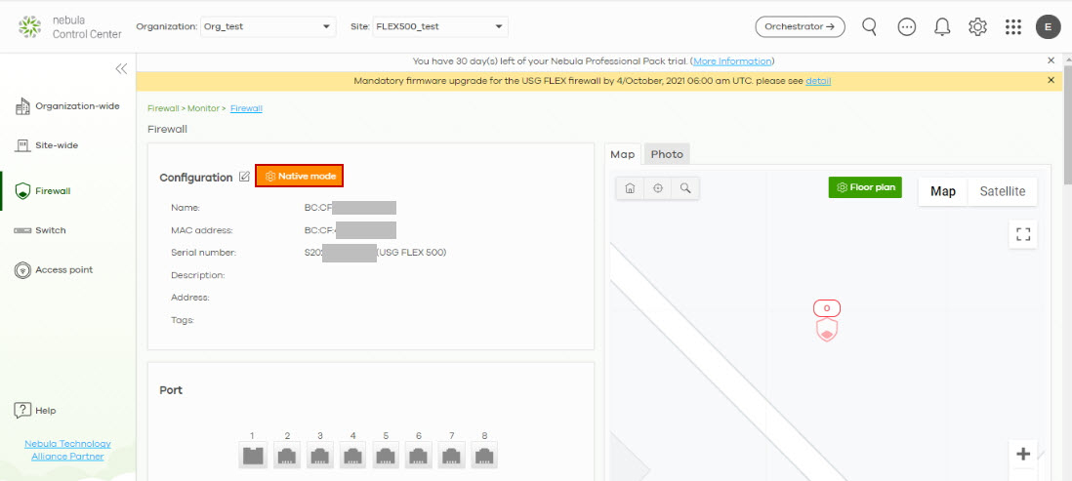Click the page vertical scrollbar
The image size is (1072, 481).
click(1068, 127)
